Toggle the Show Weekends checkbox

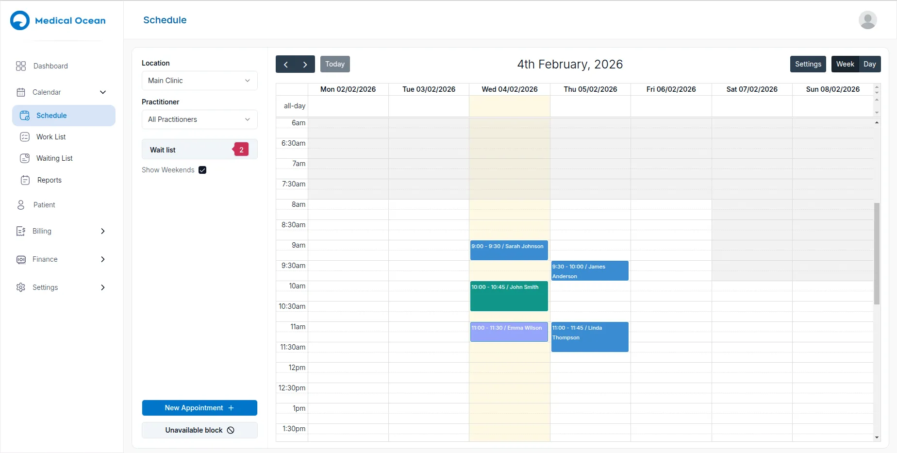[202, 170]
